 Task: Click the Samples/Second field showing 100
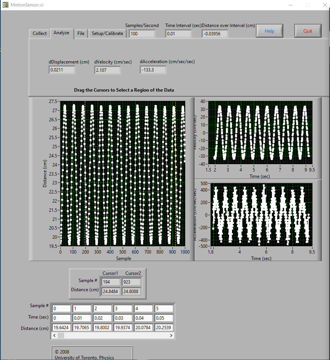point(142,34)
